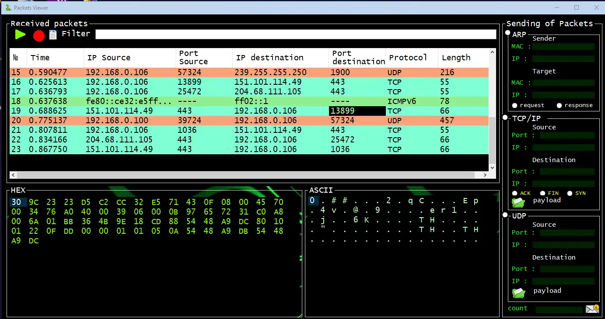The height and width of the screenshot is (319, 605).
Task: Click hex byte BB
Action: 69,222
